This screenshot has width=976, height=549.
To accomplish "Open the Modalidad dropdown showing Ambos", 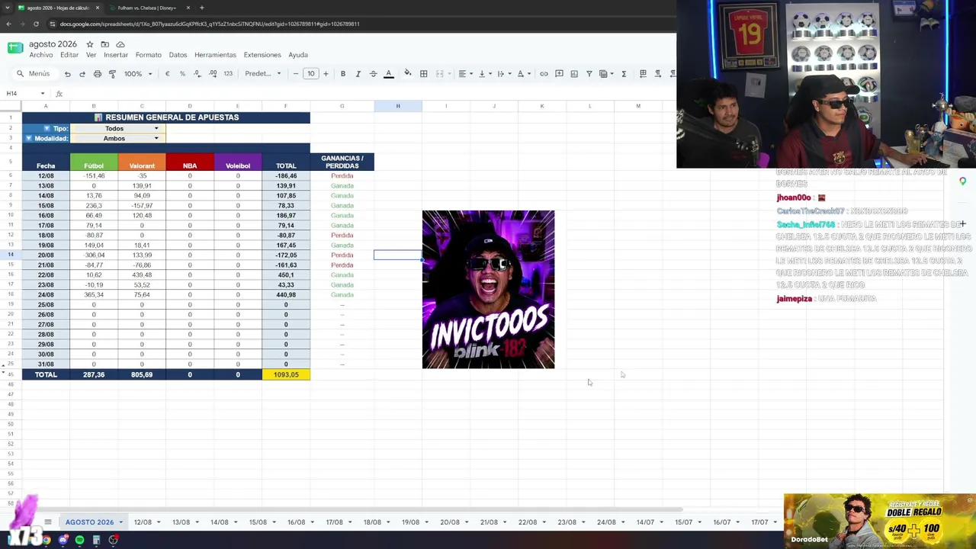I will point(117,138).
